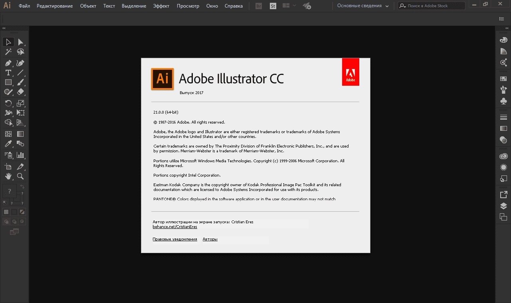
Task: Select the Scale tool
Action: click(x=20, y=103)
